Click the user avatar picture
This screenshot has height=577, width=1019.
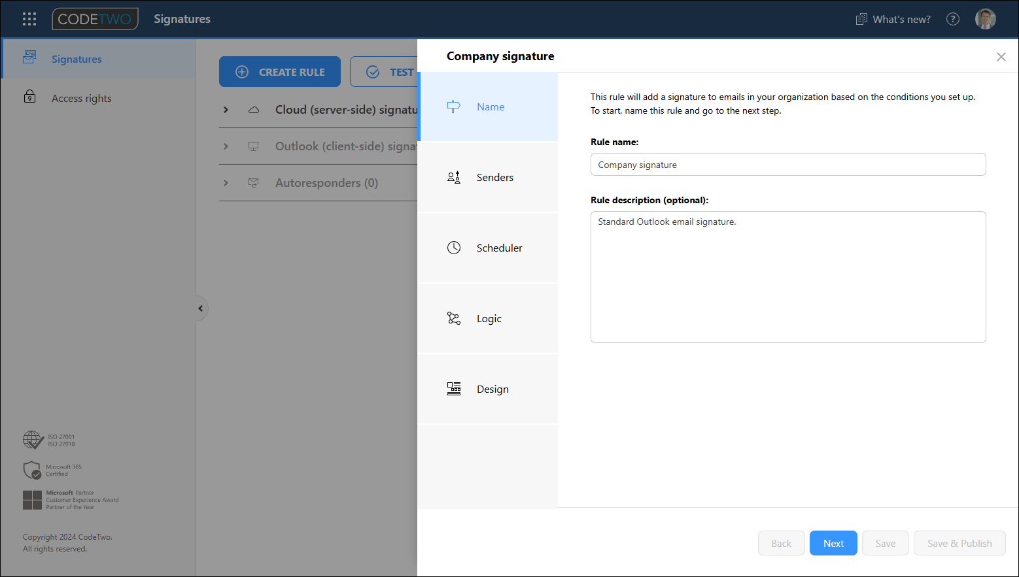[986, 19]
